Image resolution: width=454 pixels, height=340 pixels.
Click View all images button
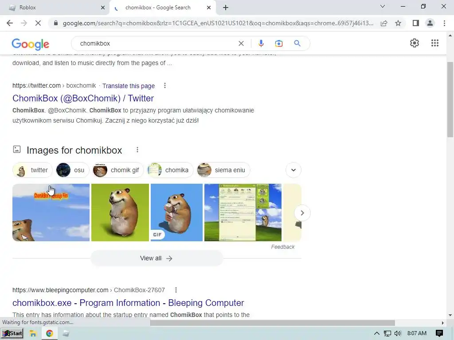[x=157, y=258]
